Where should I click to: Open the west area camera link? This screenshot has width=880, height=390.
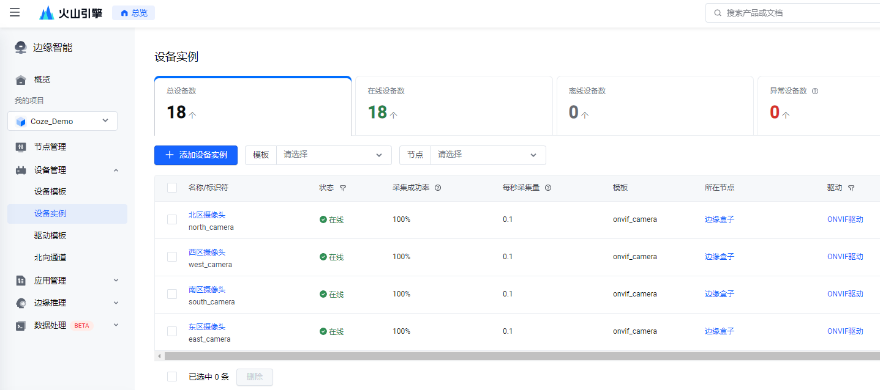pos(207,252)
